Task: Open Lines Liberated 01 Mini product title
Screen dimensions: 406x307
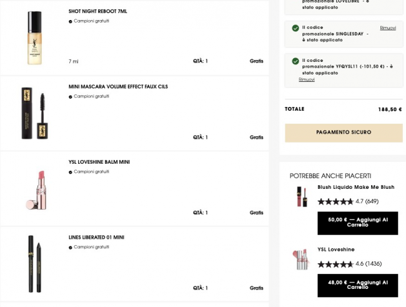Action: click(96, 238)
